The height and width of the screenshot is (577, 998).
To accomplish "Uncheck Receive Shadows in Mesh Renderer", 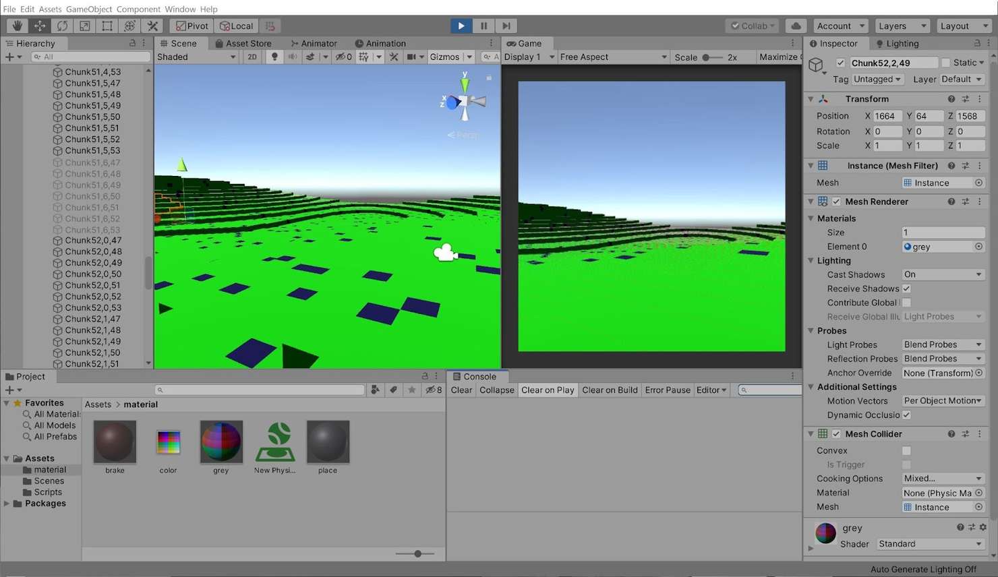I will [x=906, y=288].
